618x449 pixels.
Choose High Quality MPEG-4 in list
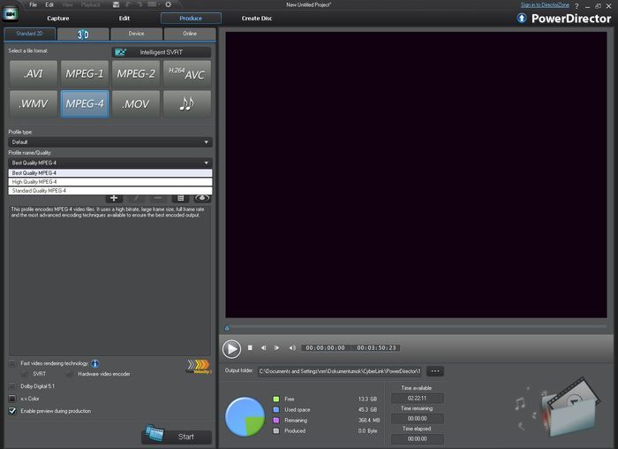110,182
